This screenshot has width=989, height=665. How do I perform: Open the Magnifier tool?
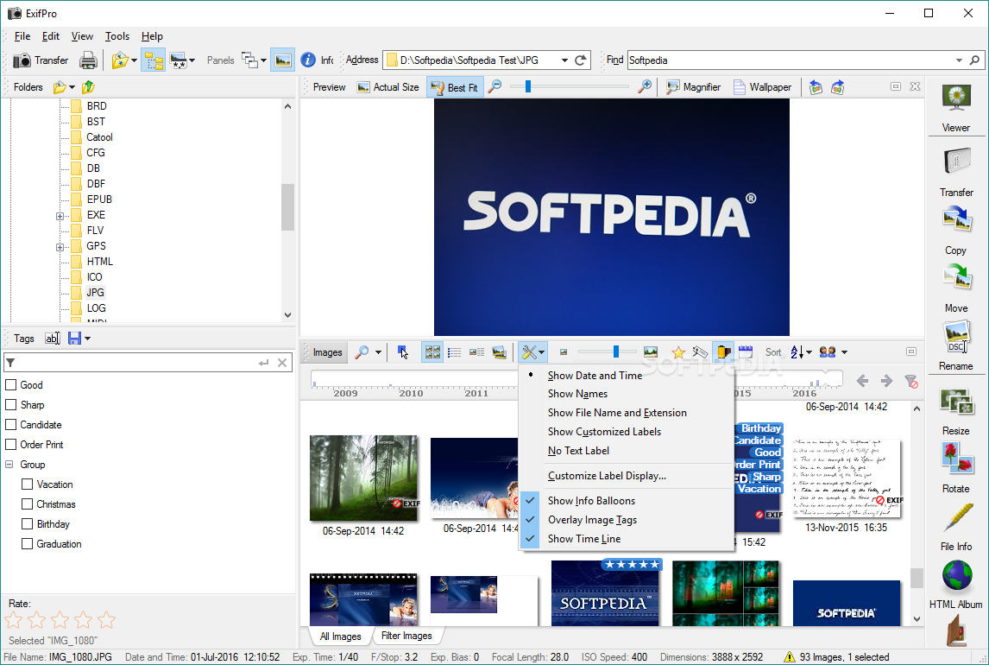point(693,87)
